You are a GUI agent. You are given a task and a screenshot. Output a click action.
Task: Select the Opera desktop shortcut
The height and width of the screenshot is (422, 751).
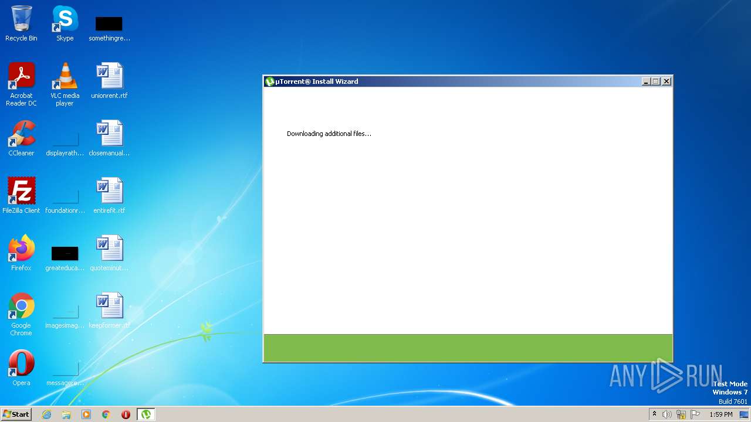tap(21, 368)
